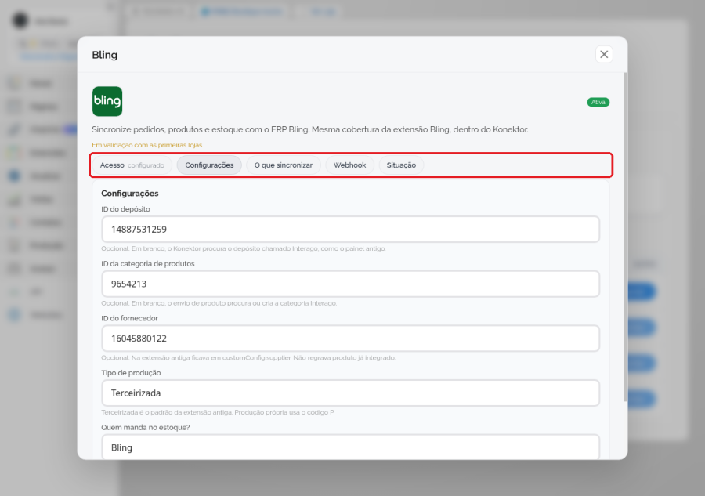
Task: Open the Acesso configurado tab
Action: [x=132, y=165]
